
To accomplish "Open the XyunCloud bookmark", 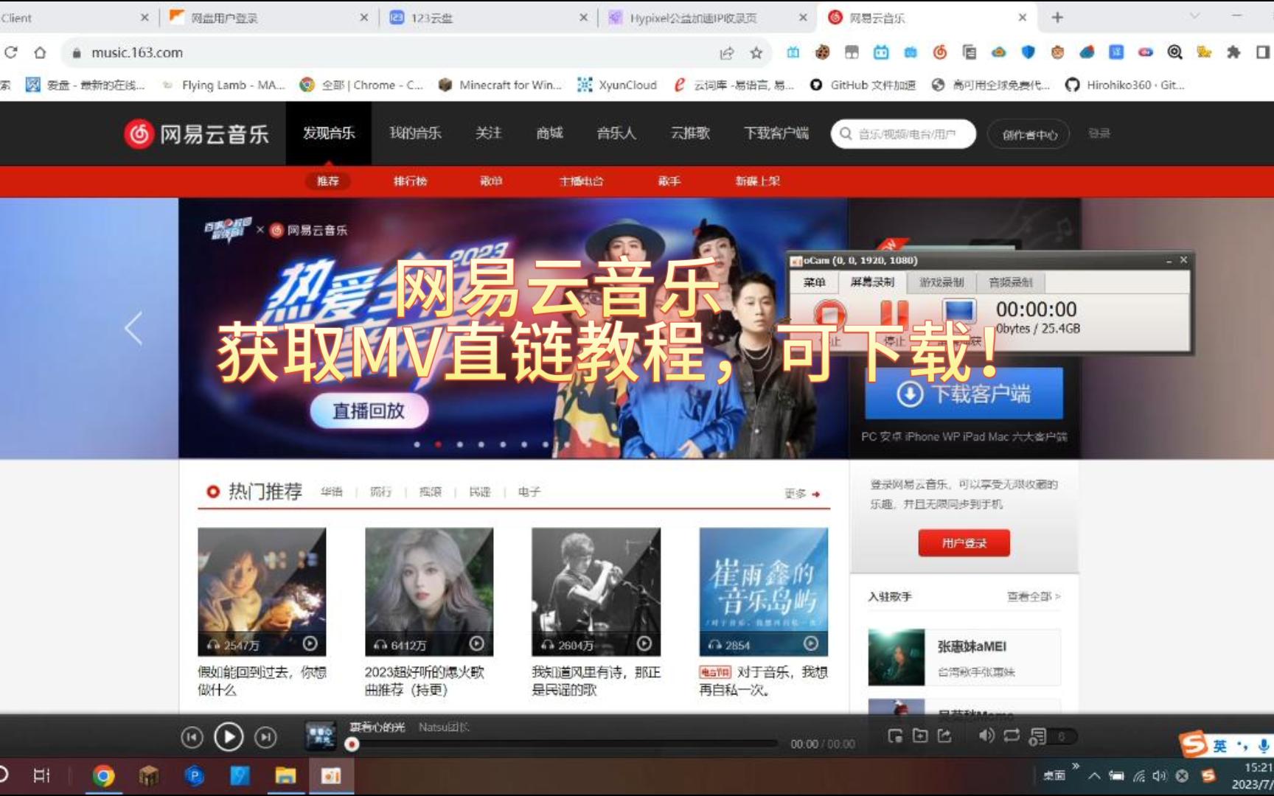I will click(x=617, y=85).
